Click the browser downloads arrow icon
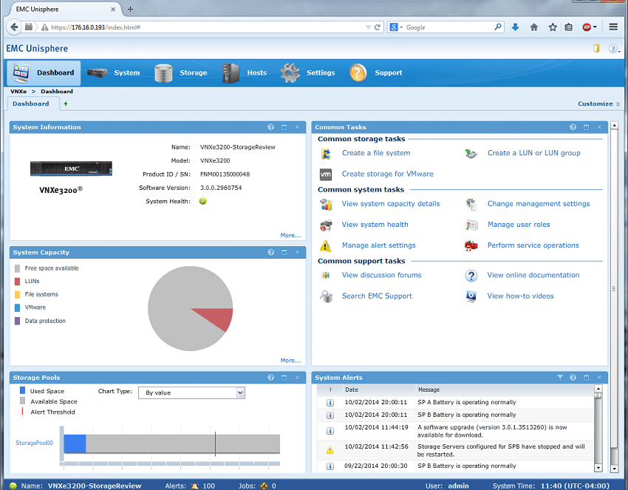The height and width of the screenshot is (490, 628). click(x=516, y=27)
